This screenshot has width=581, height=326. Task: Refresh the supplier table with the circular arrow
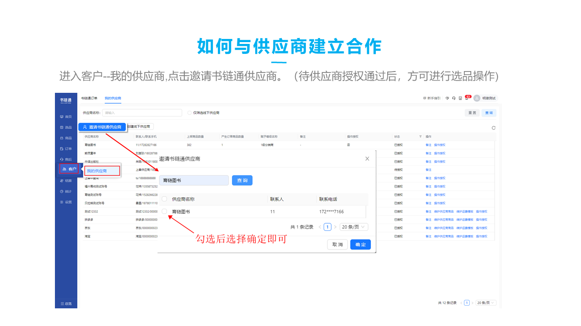pyautogui.click(x=494, y=128)
